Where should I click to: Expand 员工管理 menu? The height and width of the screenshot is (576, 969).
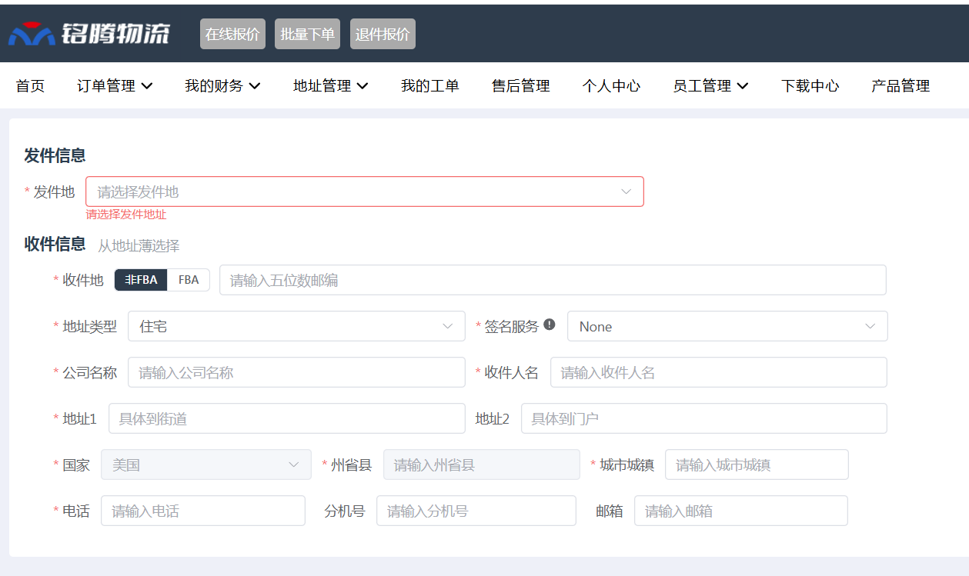[x=710, y=86]
